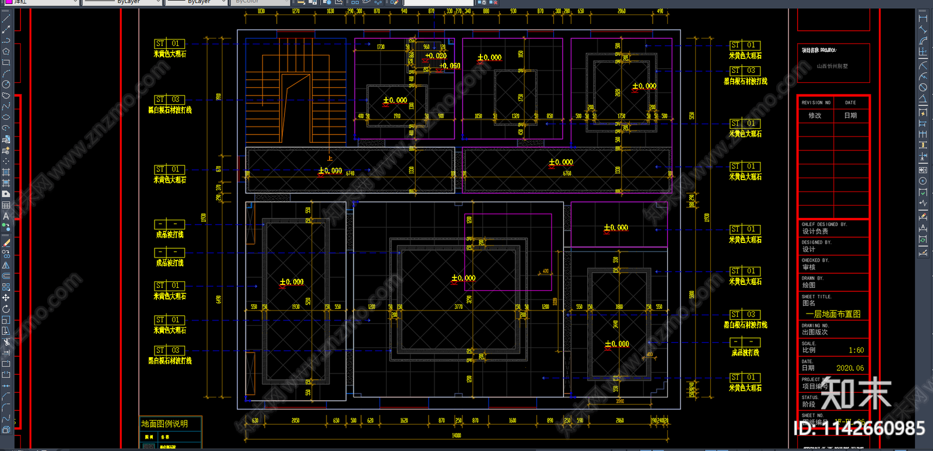933x451 pixels.
Task: Pick the Move tool
Action: [x=6, y=298]
